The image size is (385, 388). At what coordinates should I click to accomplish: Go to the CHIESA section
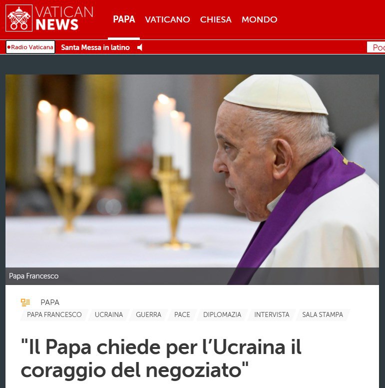click(216, 19)
